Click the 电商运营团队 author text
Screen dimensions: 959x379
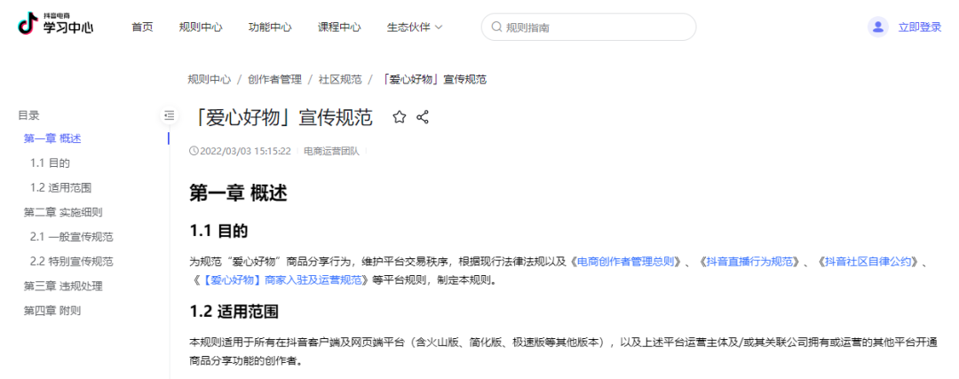coord(331,151)
